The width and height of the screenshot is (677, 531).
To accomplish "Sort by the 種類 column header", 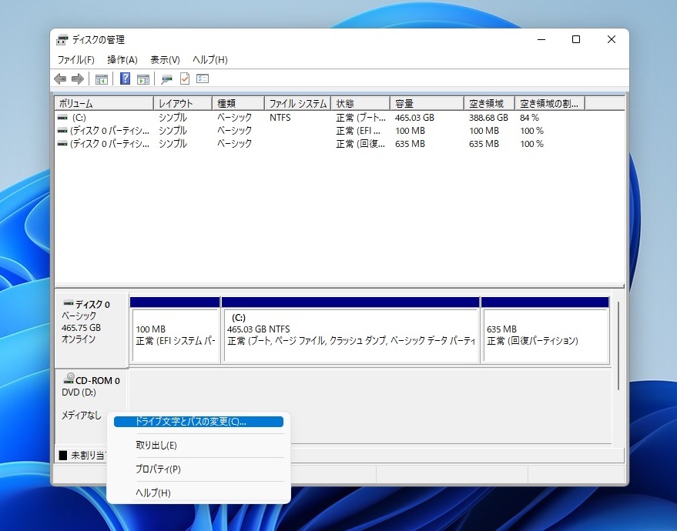I will (x=238, y=104).
